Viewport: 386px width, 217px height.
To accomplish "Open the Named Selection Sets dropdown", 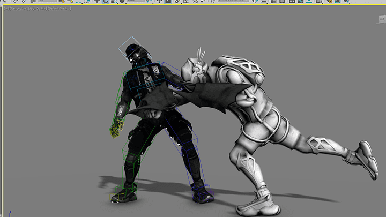I will pos(233,1).
